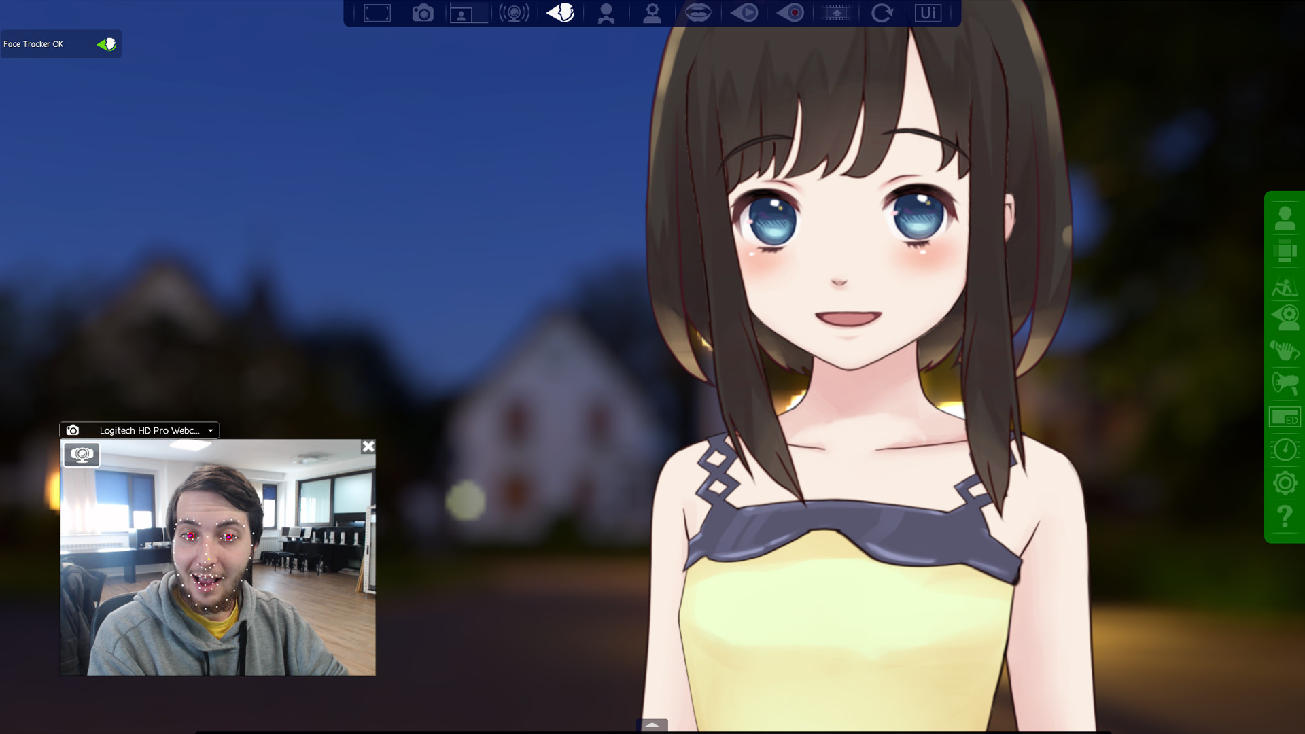Toggle the green Face Tracker OK indicator

point(107,44)
